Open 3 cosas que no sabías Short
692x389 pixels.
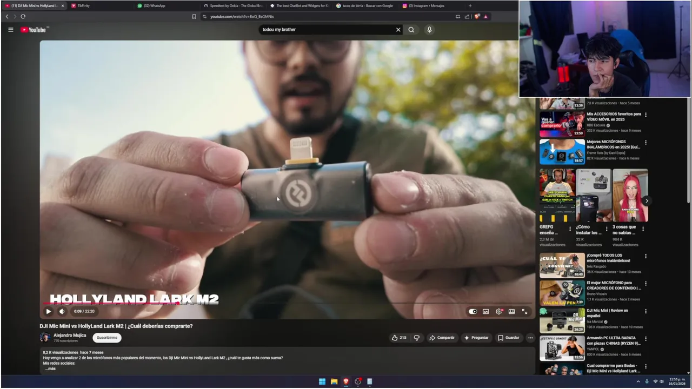pos(630,195)
